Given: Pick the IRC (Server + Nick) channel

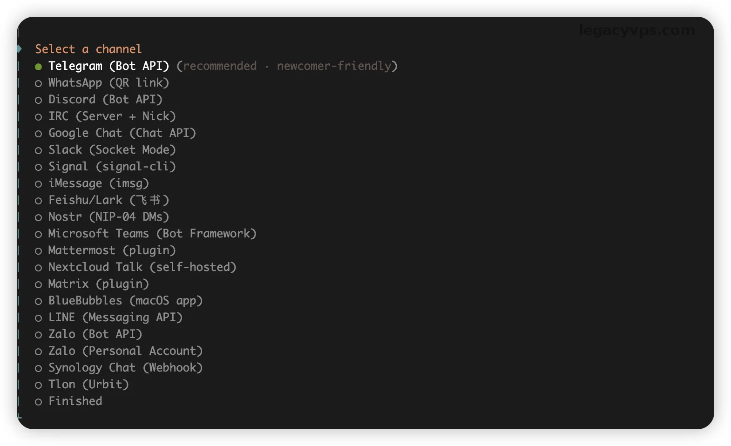Looking at the screenshot, I should tap(112, 116).
